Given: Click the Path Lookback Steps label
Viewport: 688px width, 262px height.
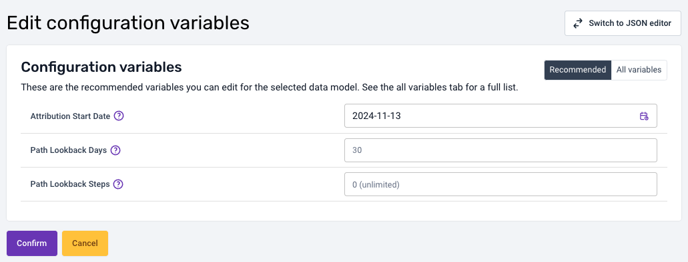Looking at the screenshot, I should 70,184.
